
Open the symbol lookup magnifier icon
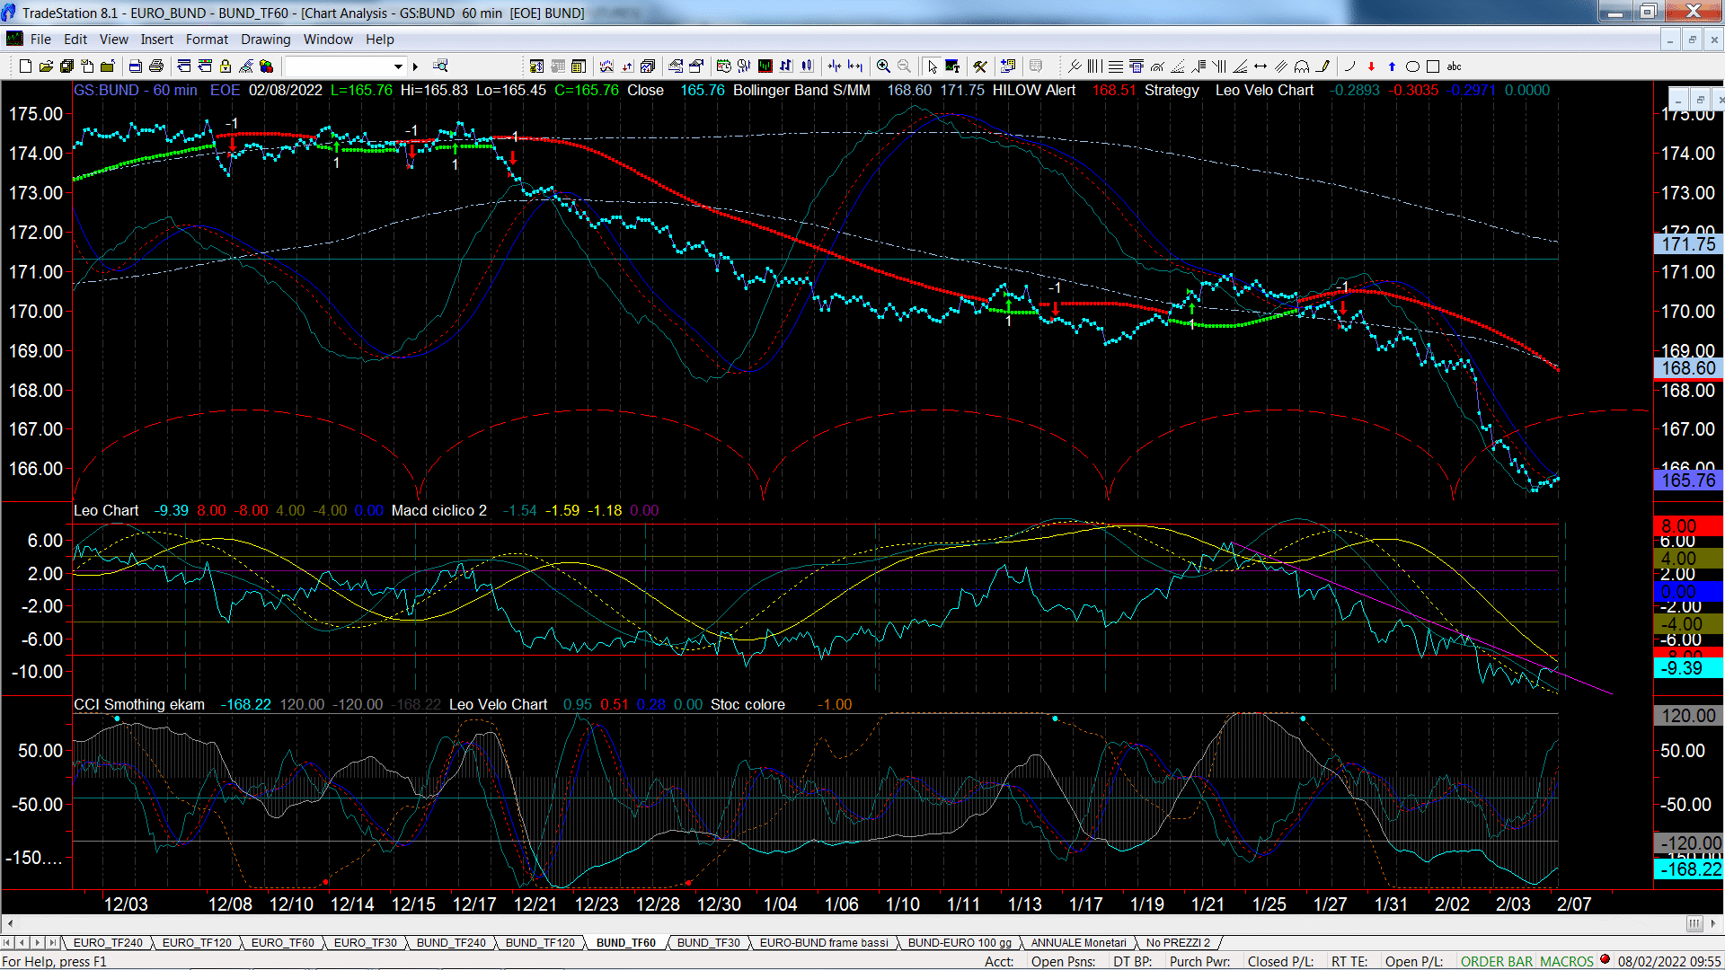440,66
